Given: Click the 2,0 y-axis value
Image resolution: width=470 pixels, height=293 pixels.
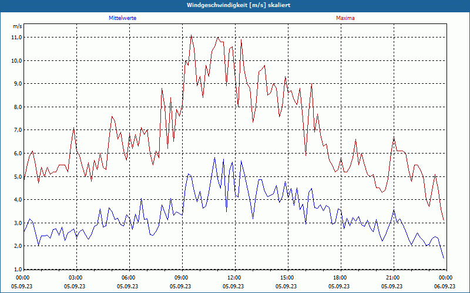Looking at the screenshot, I should [x=18, y=246].
